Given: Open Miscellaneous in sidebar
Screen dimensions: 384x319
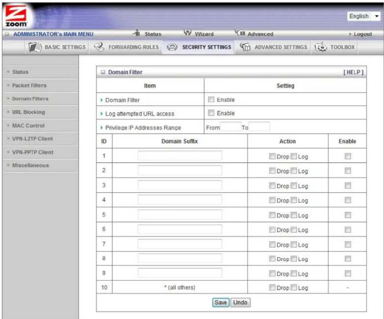Looking at the screenshot, I should [30, 165].
